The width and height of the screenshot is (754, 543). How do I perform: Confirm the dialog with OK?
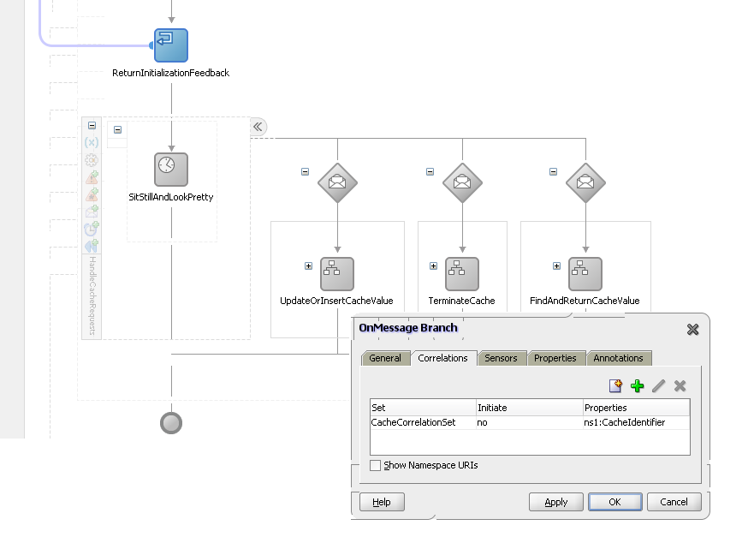614,502
